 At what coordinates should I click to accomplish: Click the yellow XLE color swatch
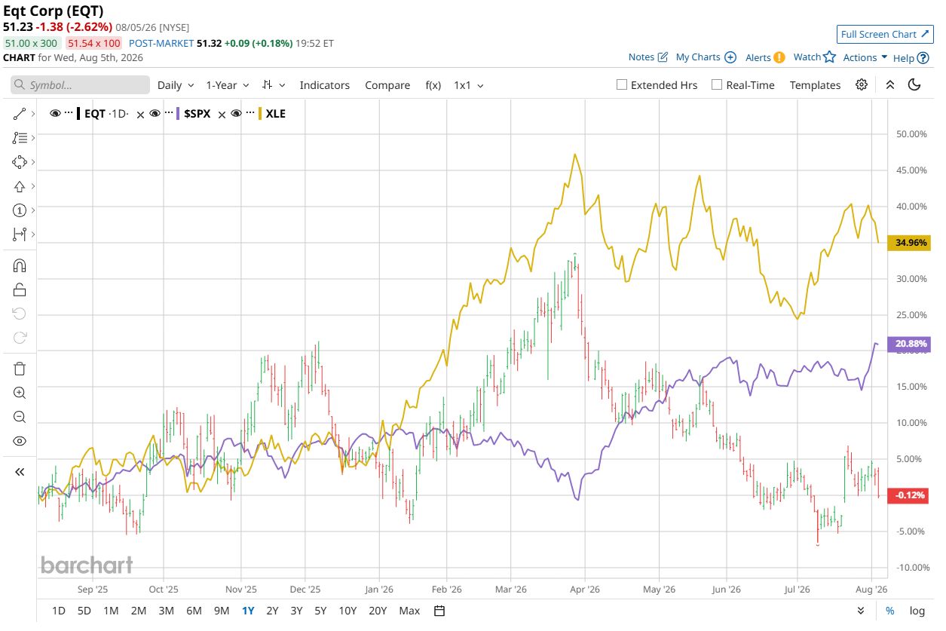259,114
